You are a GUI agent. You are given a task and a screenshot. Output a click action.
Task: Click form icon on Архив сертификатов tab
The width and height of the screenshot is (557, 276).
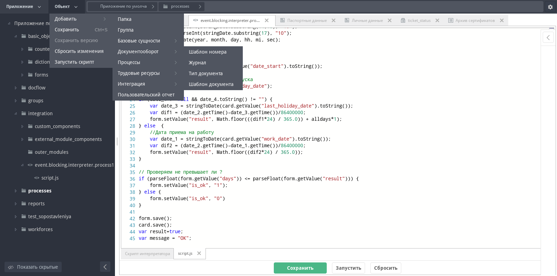[451, 20]
